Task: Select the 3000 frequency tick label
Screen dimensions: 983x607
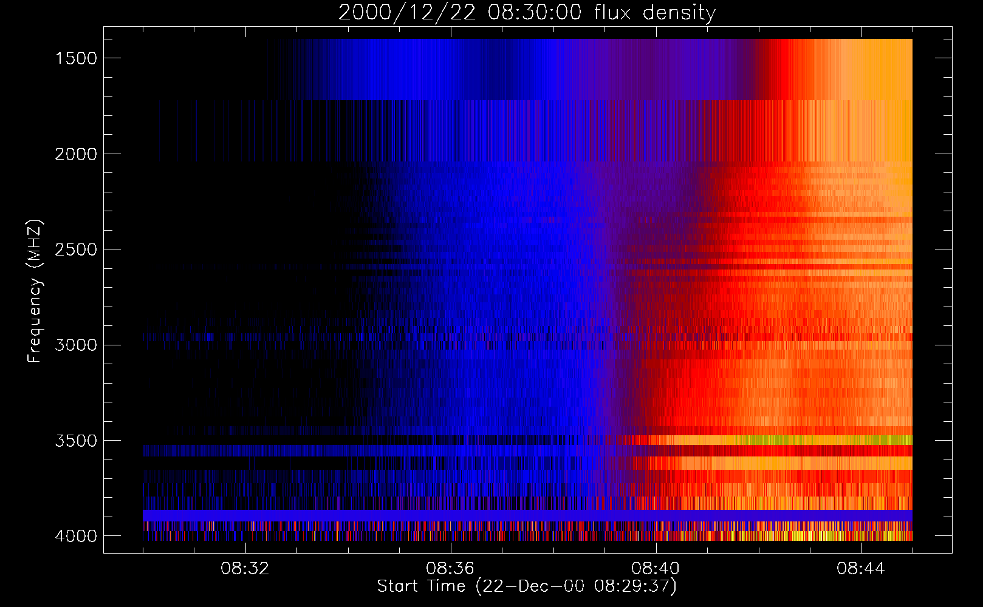Action: (x=76, y=345)
